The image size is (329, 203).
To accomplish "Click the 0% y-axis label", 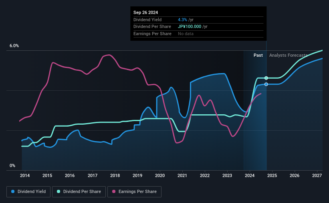I will click(x=12, y=165).
